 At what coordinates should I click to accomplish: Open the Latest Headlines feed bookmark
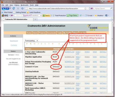coord(34,12)
